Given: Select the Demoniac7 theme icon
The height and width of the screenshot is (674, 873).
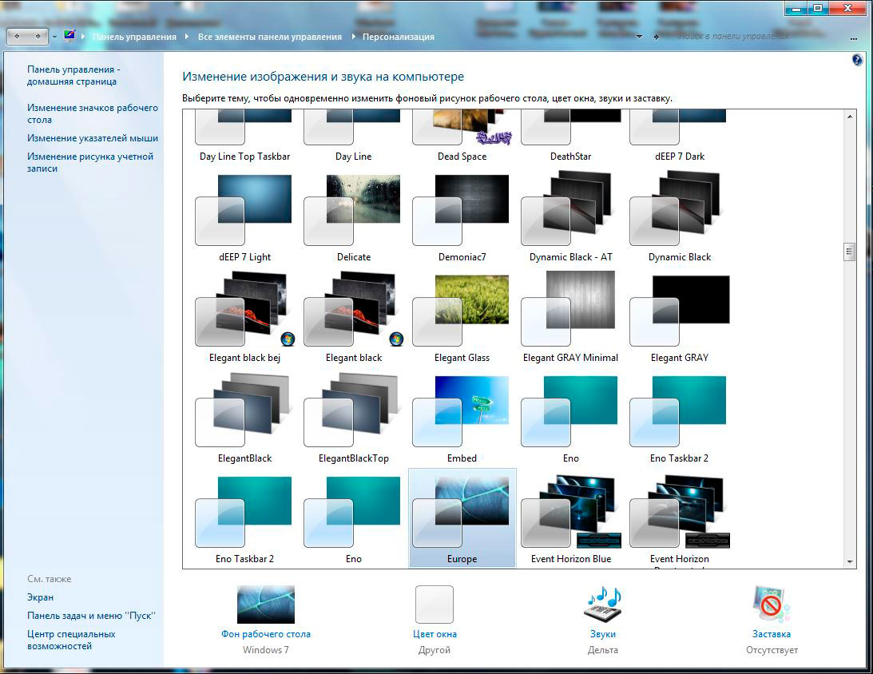Looking at the screenshot, I should 462,210.
